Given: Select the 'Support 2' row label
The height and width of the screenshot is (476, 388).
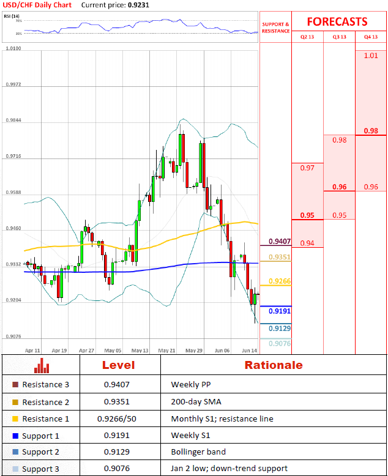Looking at the screenshot, I should point(40,452).
